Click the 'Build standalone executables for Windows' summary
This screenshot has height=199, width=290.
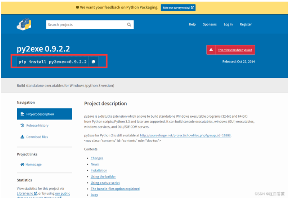(65, 85)
